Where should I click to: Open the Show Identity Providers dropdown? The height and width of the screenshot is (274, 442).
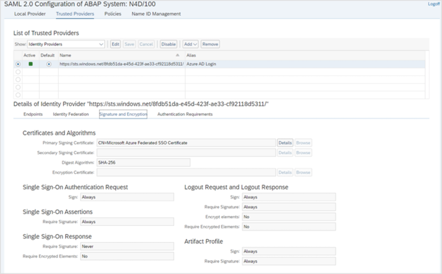(x=66, y=44)
